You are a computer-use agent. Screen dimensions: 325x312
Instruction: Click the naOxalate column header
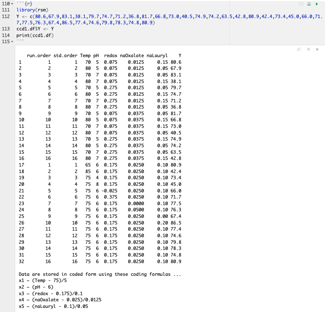pos(132,55)
